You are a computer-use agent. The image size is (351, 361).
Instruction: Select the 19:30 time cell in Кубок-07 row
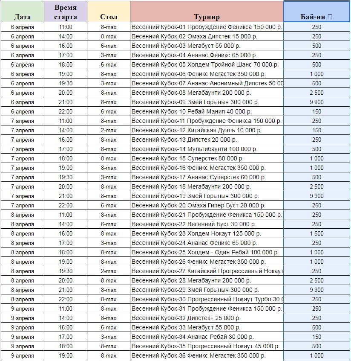[x=66, y=83]
